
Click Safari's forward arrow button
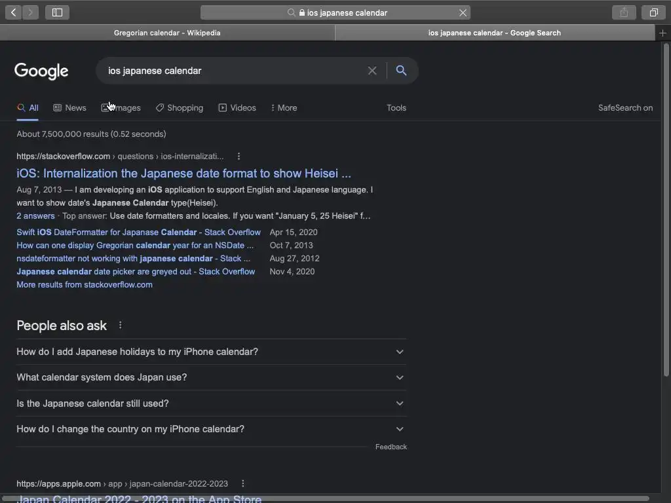click(30, 12)
